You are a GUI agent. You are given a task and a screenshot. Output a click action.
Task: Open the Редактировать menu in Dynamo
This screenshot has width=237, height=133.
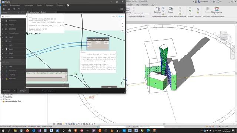click(15, 6)
